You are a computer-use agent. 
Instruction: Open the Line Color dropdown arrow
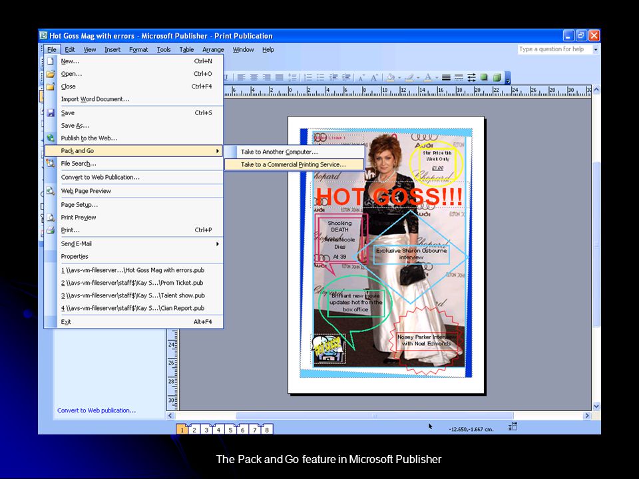click(x=418, y=77)
